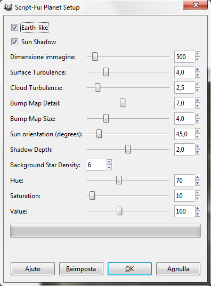
Task: Confirm with the OK button
Action: tap(129, 268)
